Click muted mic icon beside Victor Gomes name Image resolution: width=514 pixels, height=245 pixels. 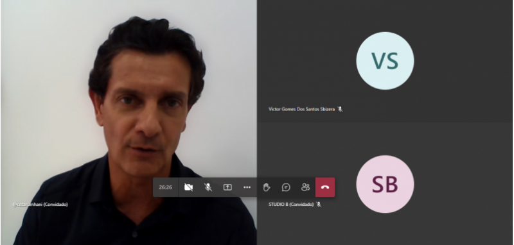341,109
